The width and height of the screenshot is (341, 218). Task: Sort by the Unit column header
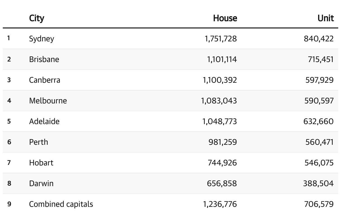pyautogui.click(x=326, y=18)
